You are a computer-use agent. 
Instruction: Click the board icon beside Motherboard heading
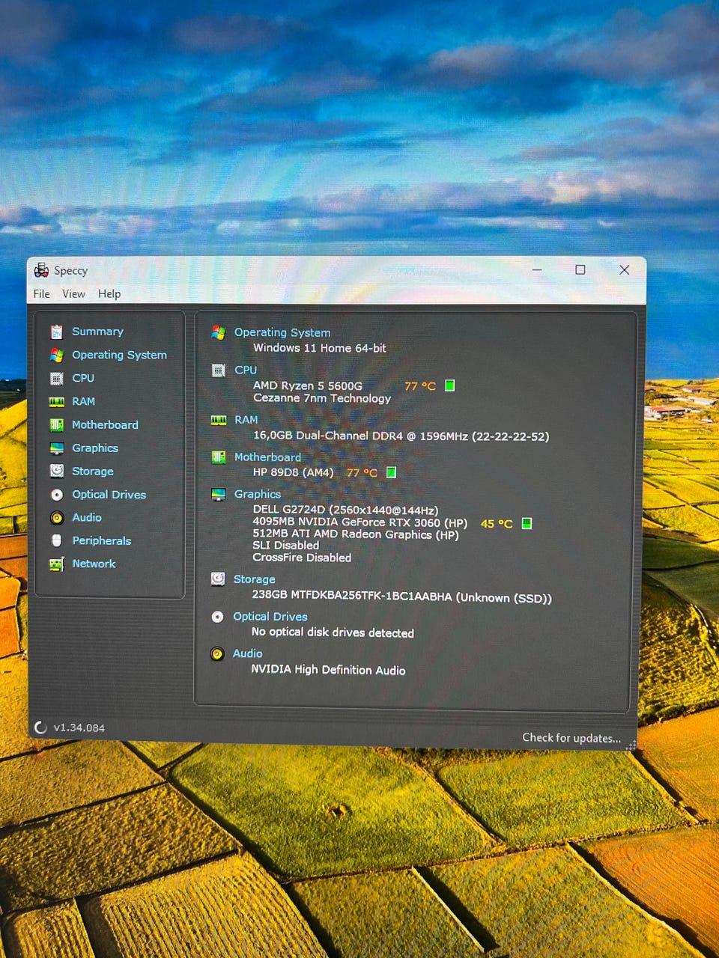(219, 457)
